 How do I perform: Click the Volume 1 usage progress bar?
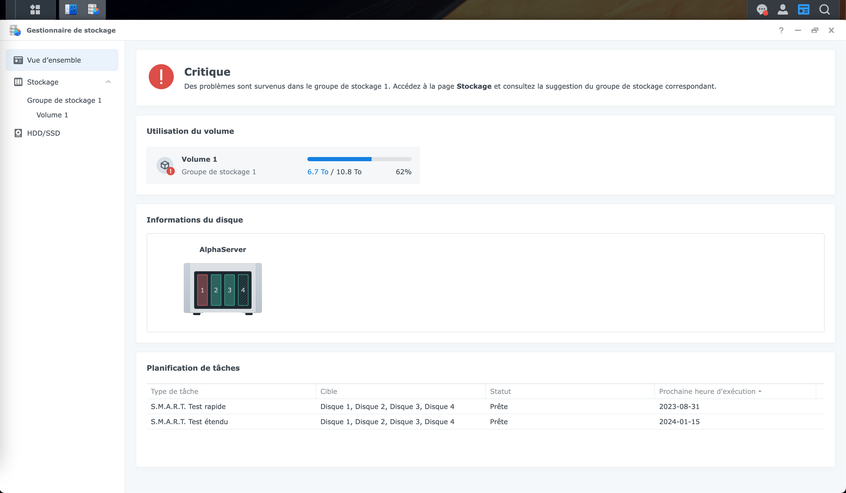(x=359, y=159)
